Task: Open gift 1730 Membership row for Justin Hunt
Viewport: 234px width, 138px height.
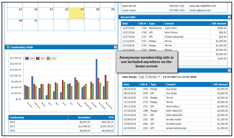Action: point(174,28)
